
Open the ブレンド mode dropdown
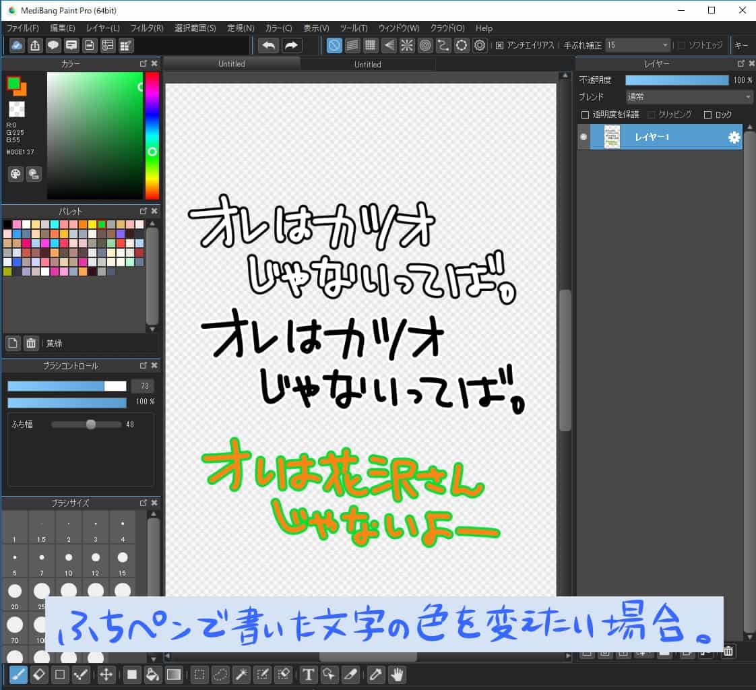coord(689,97)
